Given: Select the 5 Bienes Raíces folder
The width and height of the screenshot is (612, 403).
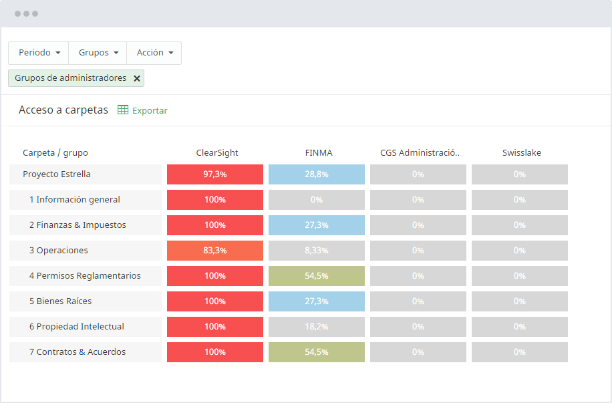Looking at the screenshot, I should (86, 301).
